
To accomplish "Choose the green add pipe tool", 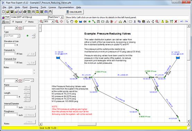I will point(94,22).
